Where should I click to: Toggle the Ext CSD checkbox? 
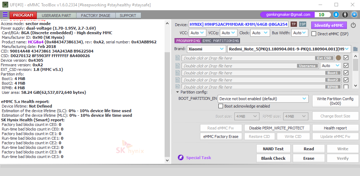(x=346, y=58)
